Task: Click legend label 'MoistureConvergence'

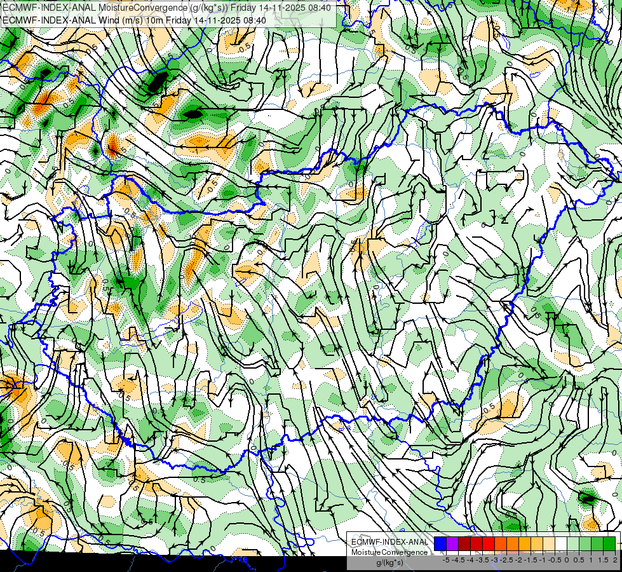Action: tap(389, 552)
